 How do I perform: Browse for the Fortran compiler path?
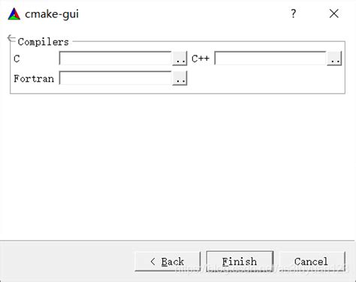(x=180, y=78)
